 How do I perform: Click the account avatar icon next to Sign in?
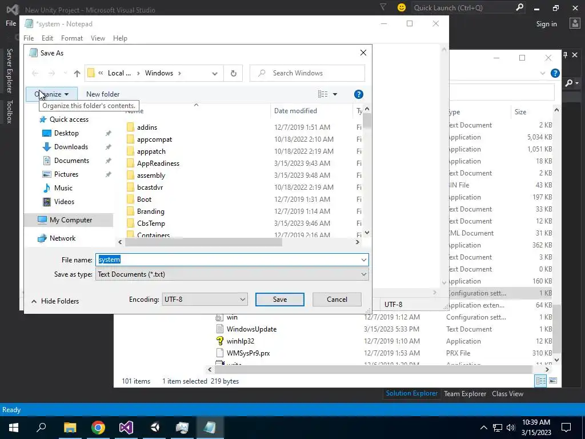(575, 23)
